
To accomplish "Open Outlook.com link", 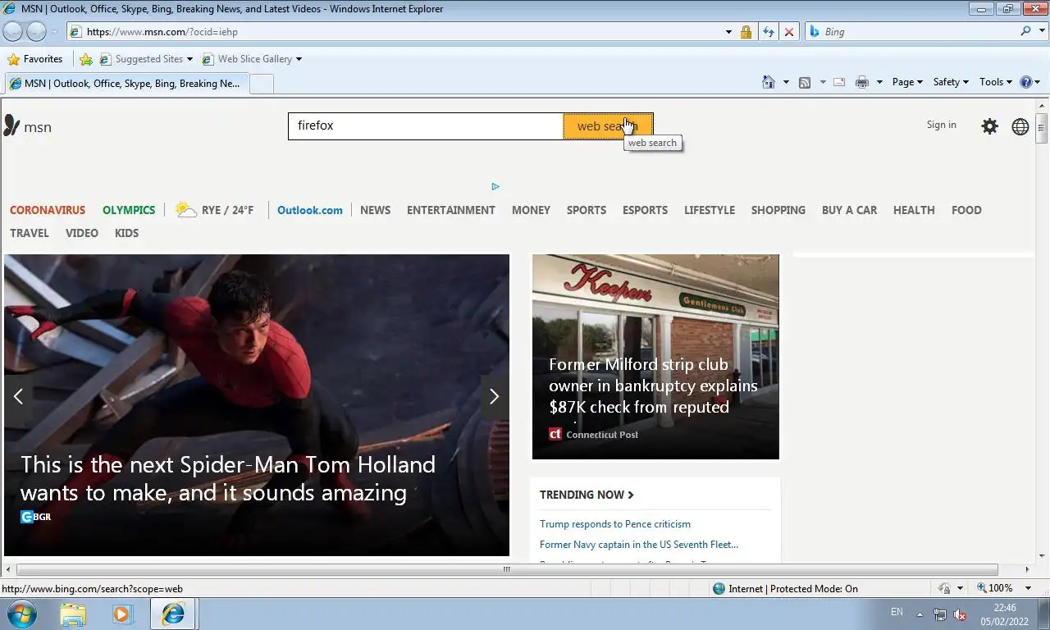I will [310, 210].
